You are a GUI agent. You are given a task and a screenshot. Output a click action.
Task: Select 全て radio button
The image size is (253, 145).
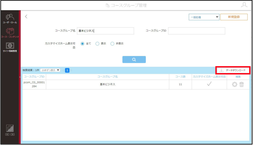click(x=83, y=44)
